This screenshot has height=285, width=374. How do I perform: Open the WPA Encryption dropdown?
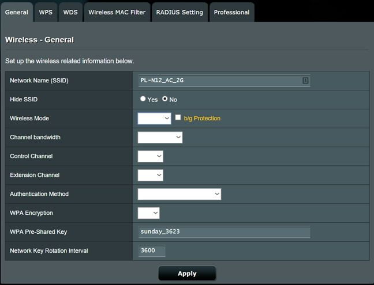coord(148,213)
